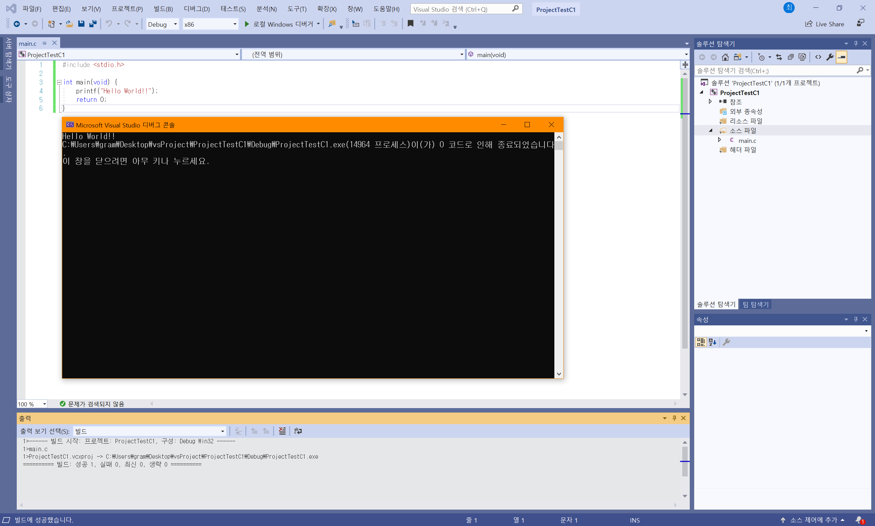The image size is (875, 526).
Task: Toggle categorized view in Properties panel
Action: (701, 342)
